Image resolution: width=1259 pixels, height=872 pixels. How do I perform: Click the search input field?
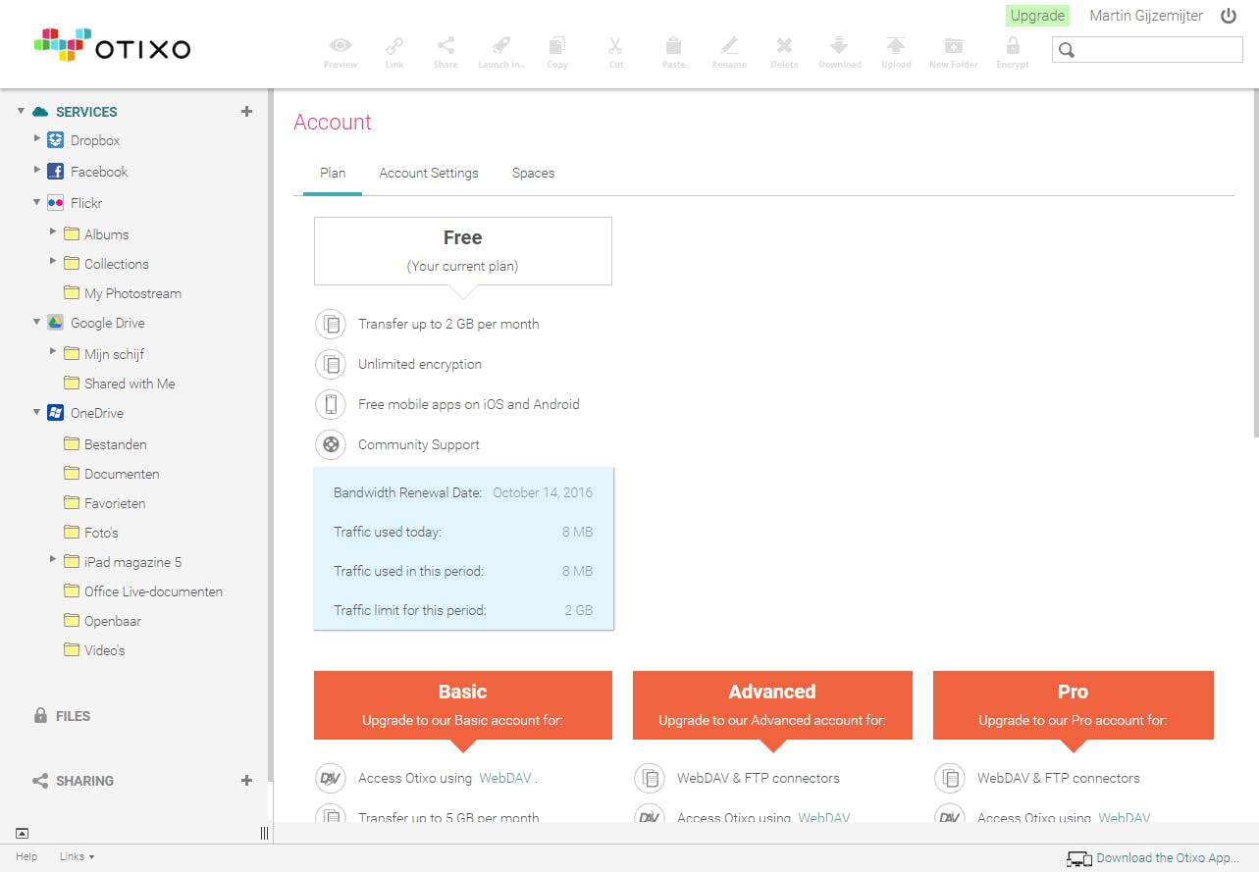[1147, 50]
